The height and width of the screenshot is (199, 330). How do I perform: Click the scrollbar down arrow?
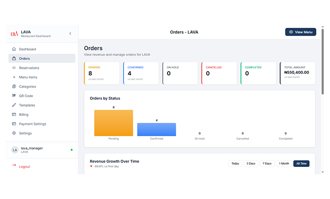pyautogui.click(x=322, y=172)
